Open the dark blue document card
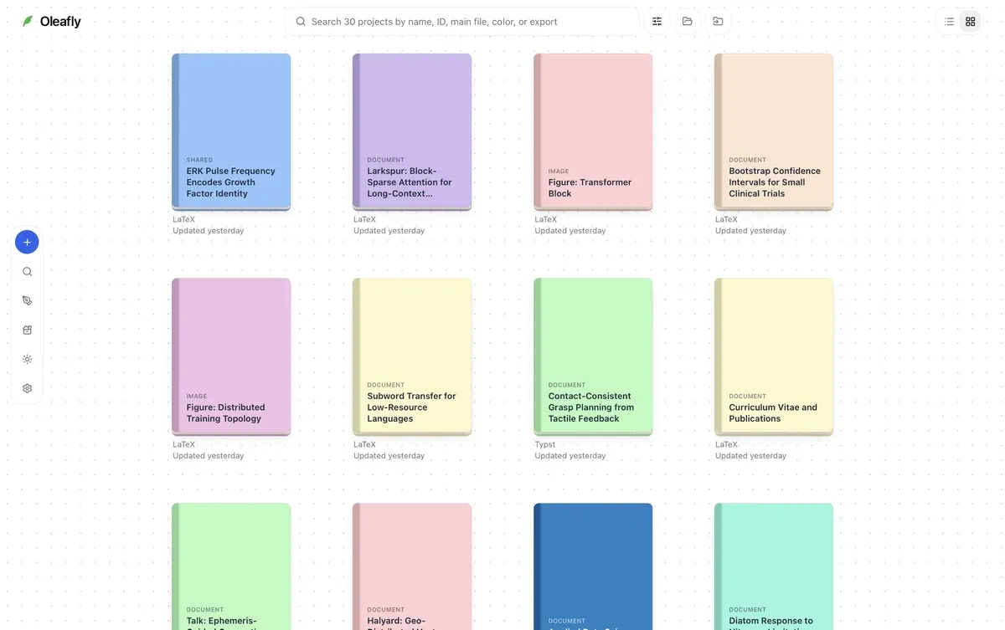Screen dimensions: 1005x630 (x=593, y=566)
